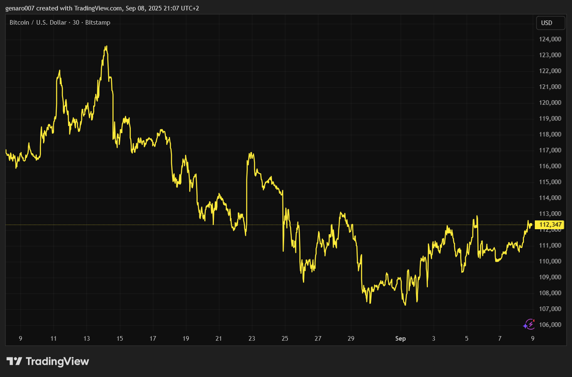Viewport: 572px width, 377px height.
Task: Click the 114,000 price axis label
Action: point(550,198)
